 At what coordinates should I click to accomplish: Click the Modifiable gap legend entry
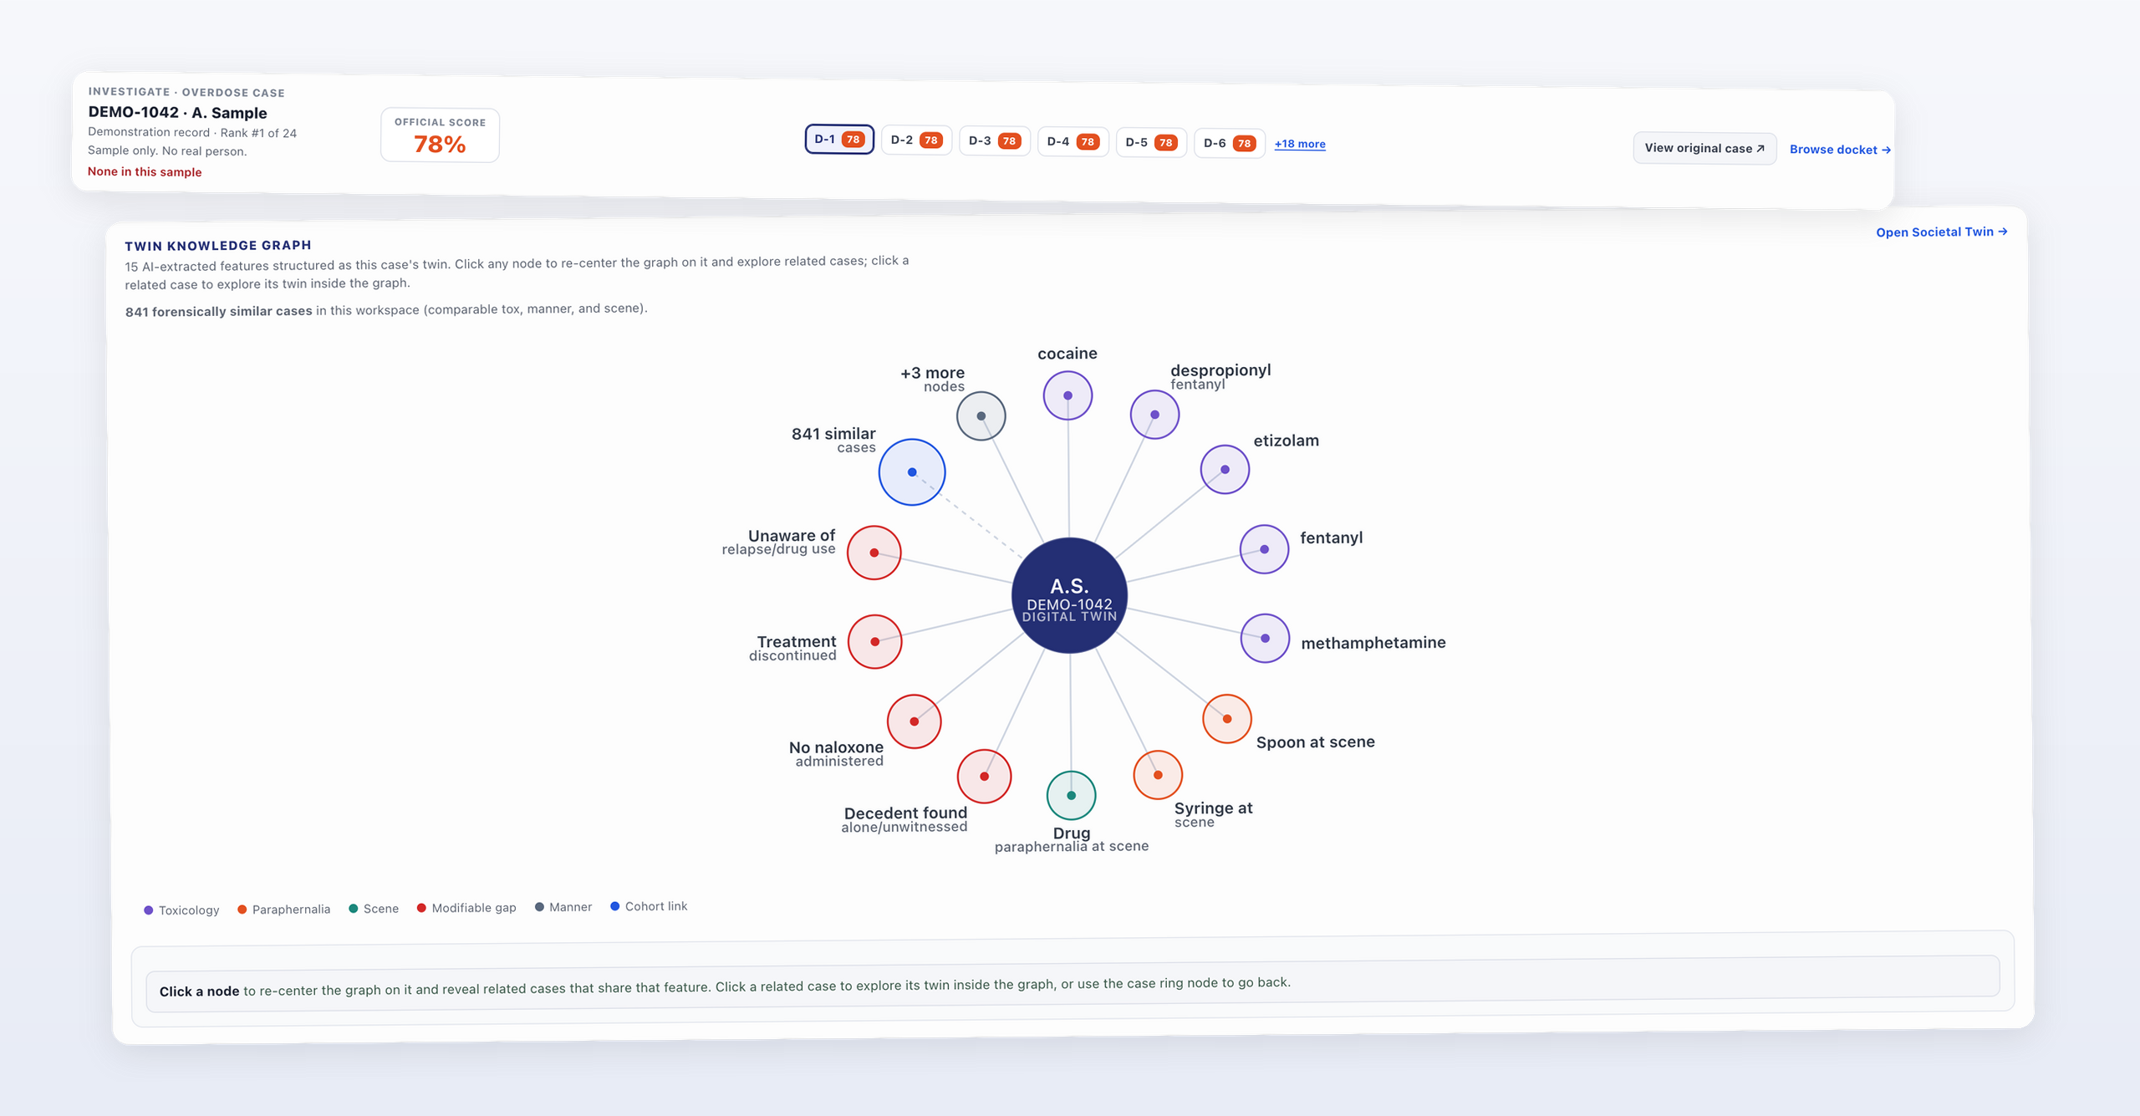pos(466,908)
